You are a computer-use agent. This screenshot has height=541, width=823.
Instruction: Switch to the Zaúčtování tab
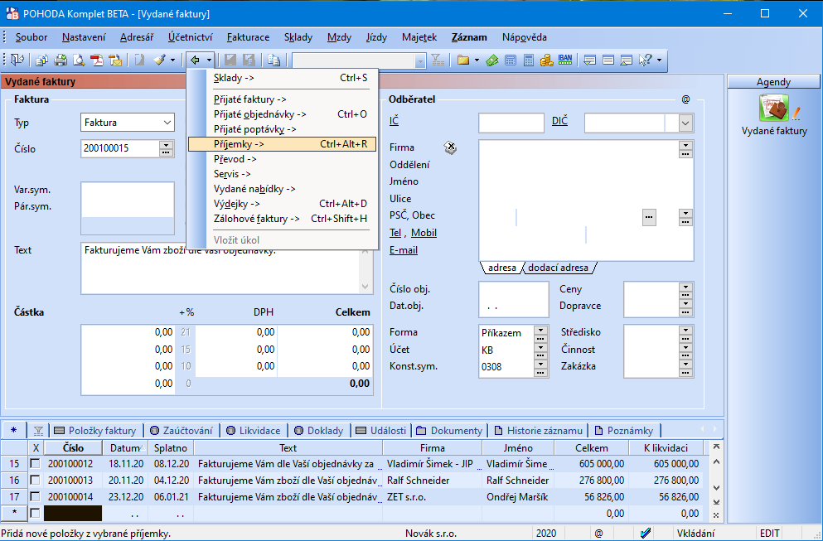point(182,431)
